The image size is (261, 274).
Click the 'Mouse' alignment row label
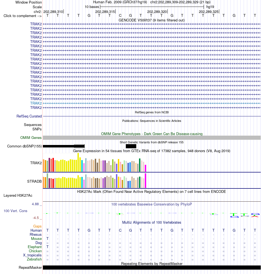[36, 239]
